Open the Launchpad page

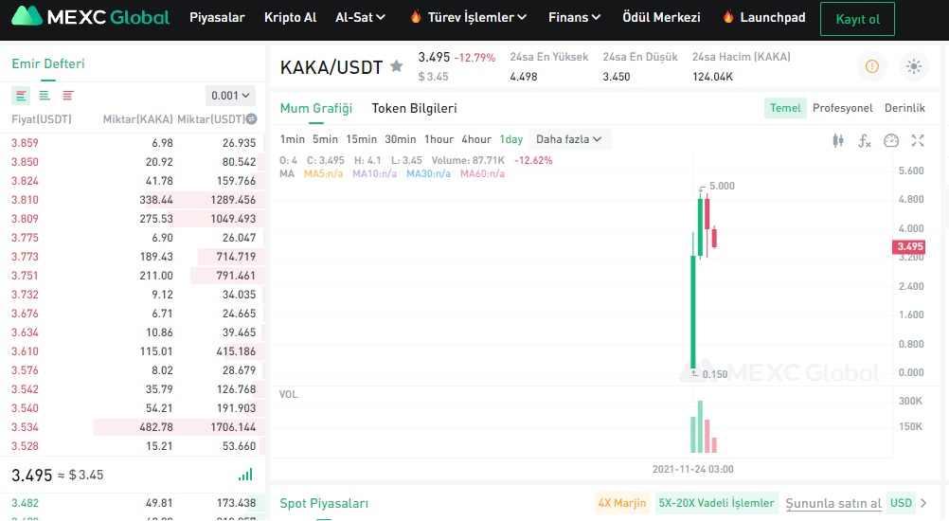click(x=773, y=18)
